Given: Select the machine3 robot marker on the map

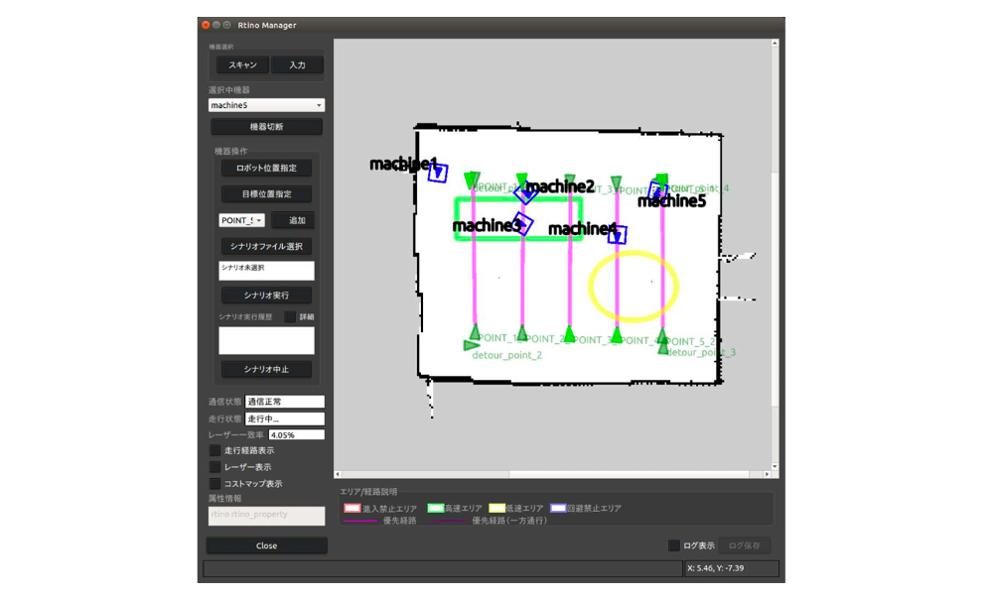Looking at the screenshot, I should click(x=522, y=223).
